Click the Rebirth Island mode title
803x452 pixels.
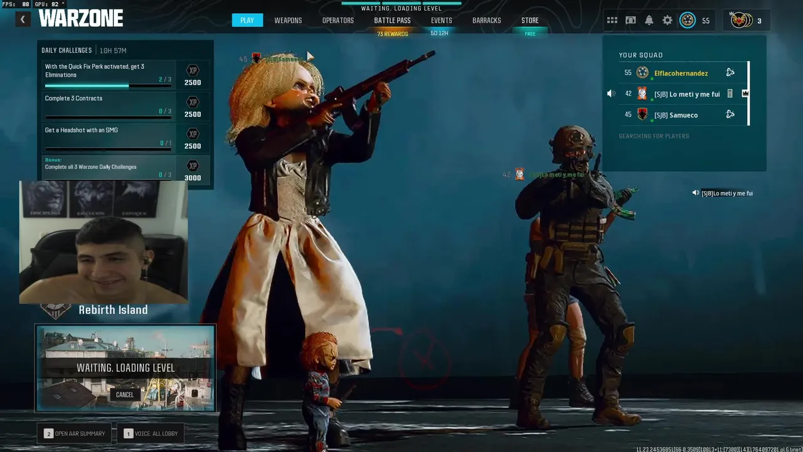click(113, 309)
